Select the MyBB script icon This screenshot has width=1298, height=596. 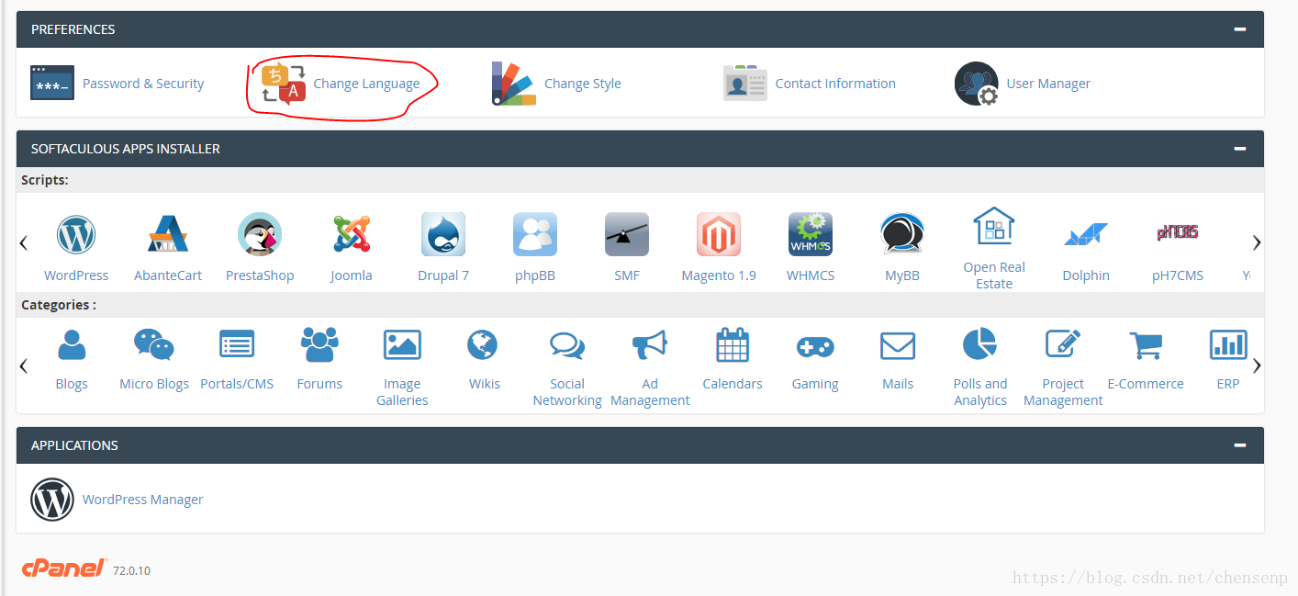pyautogui.click(x=902, y=235)
